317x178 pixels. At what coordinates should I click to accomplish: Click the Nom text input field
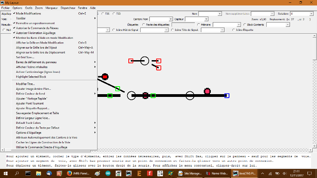click(212, 13)
